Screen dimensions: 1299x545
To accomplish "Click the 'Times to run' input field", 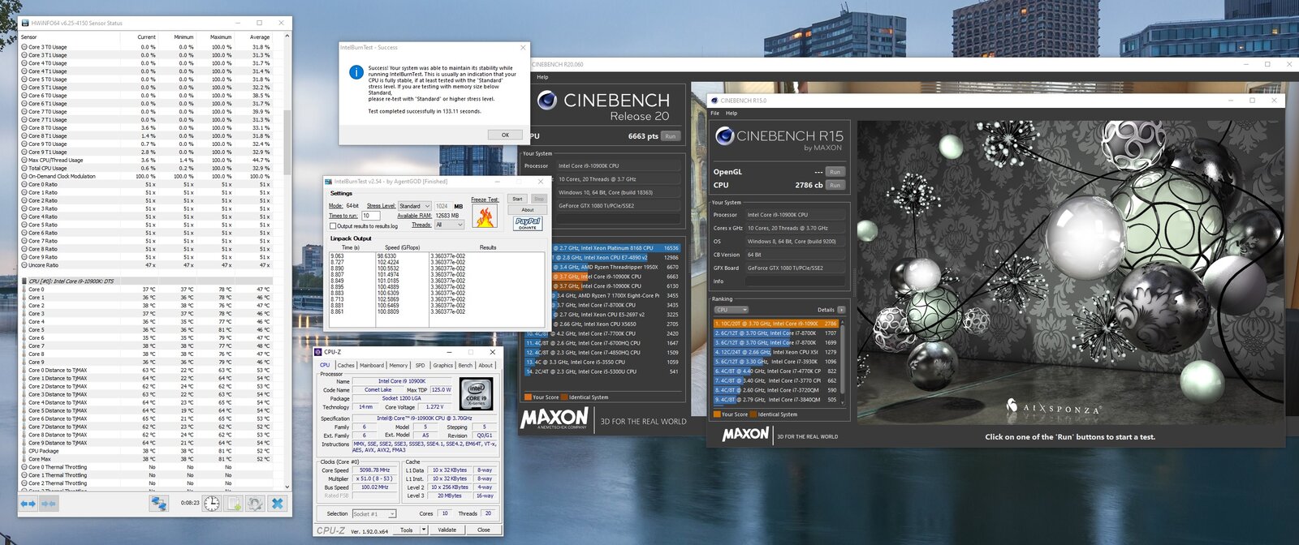I will click(370, 216).
